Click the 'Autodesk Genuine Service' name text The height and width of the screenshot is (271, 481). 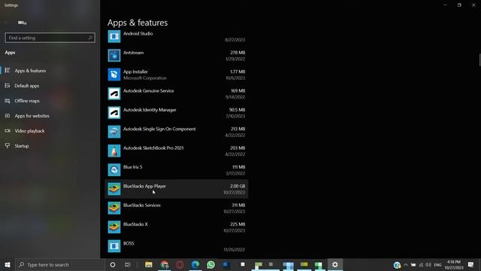(149, 91)
